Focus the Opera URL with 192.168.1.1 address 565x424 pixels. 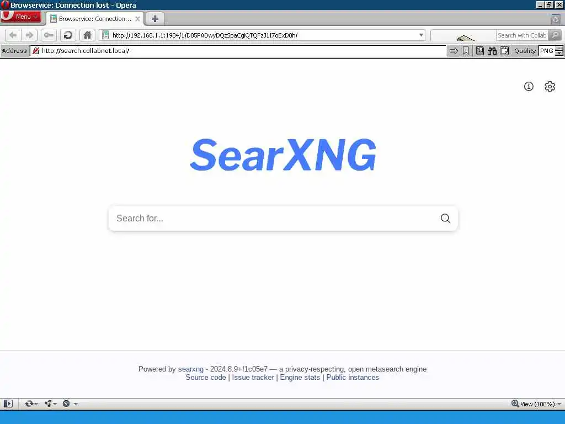[263, 35]
